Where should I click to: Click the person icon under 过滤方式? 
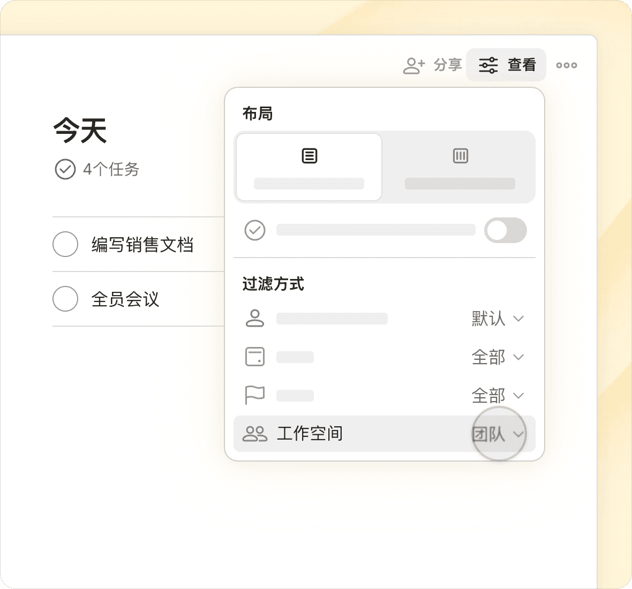(x=254, y=318)
